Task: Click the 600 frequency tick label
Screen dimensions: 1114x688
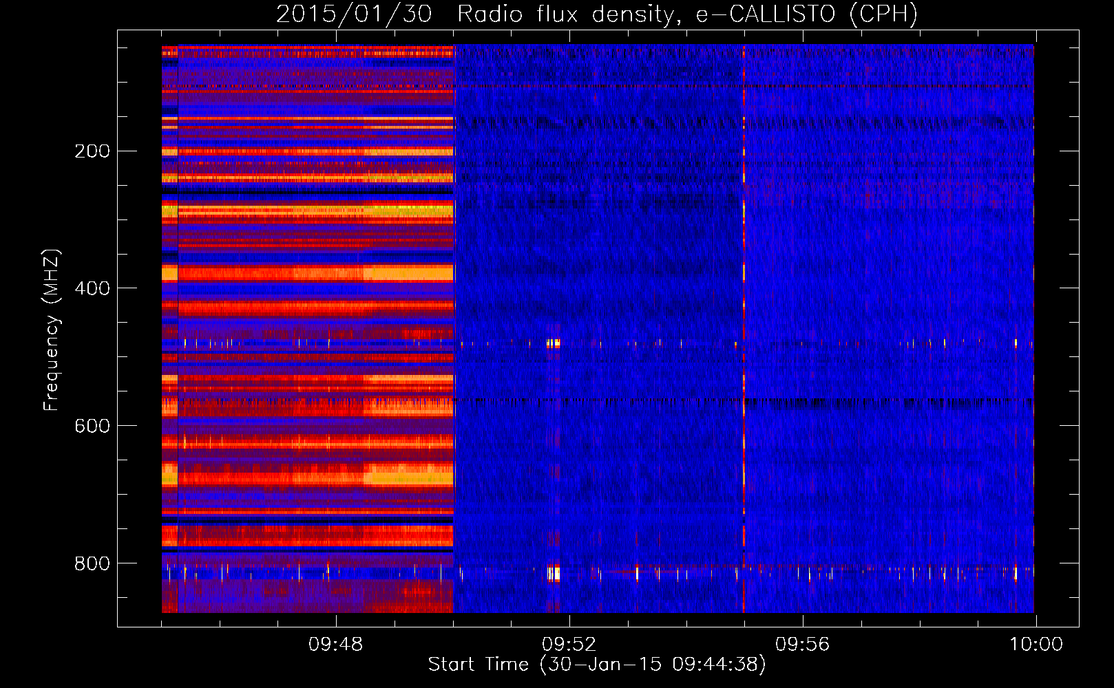Action: coord(92,426)
